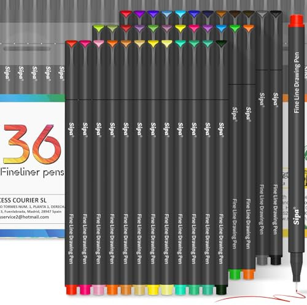This screenshot has height=305, width=307.
Task: Select the front-row pen with light pink cap
Action: pyautogui.click(x=99, y=168)
